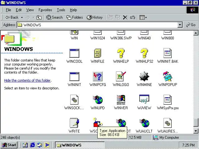The image size is (199, 149).
Task: Click Show Desktop quick launch icon
Action: click(25, 145)
